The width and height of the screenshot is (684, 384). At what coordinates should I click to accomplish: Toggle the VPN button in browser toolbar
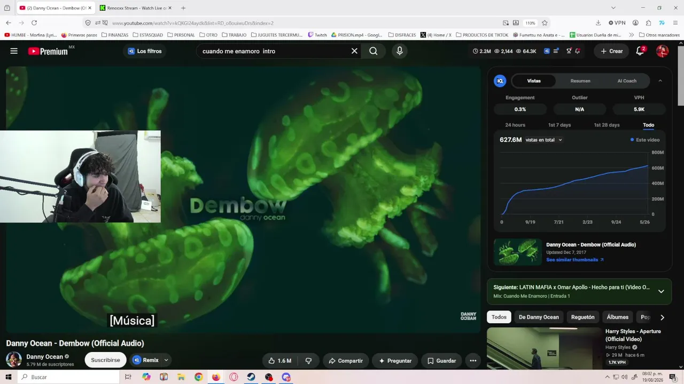617,23
